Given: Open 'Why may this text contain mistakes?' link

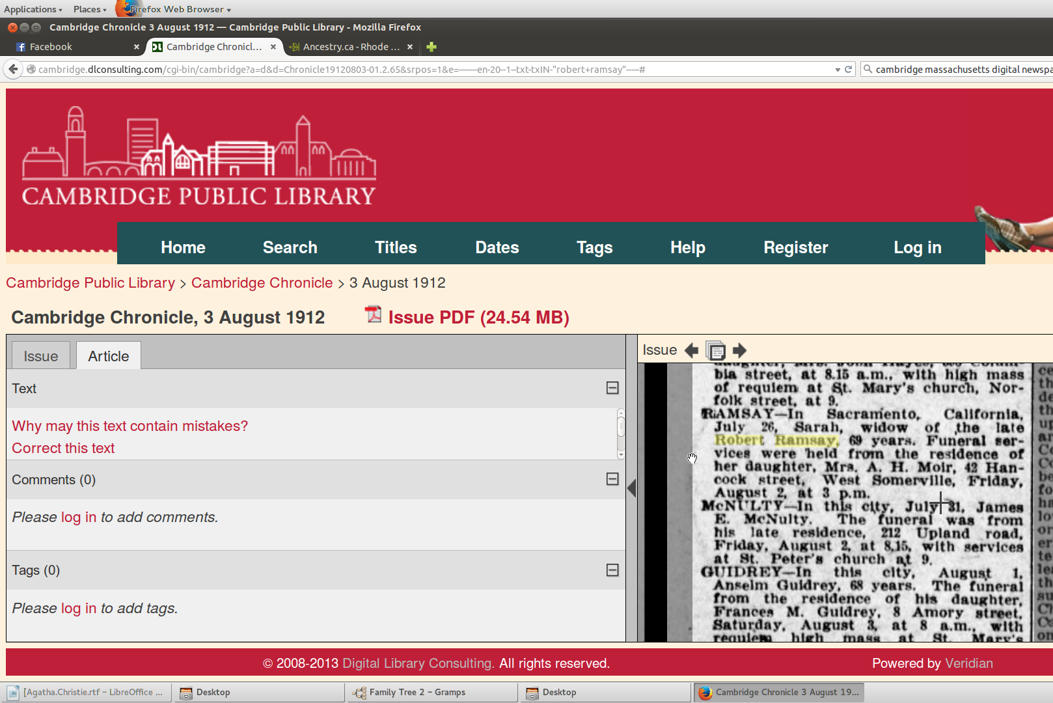Looking at the screenshot, I should [x=130, y=426].
